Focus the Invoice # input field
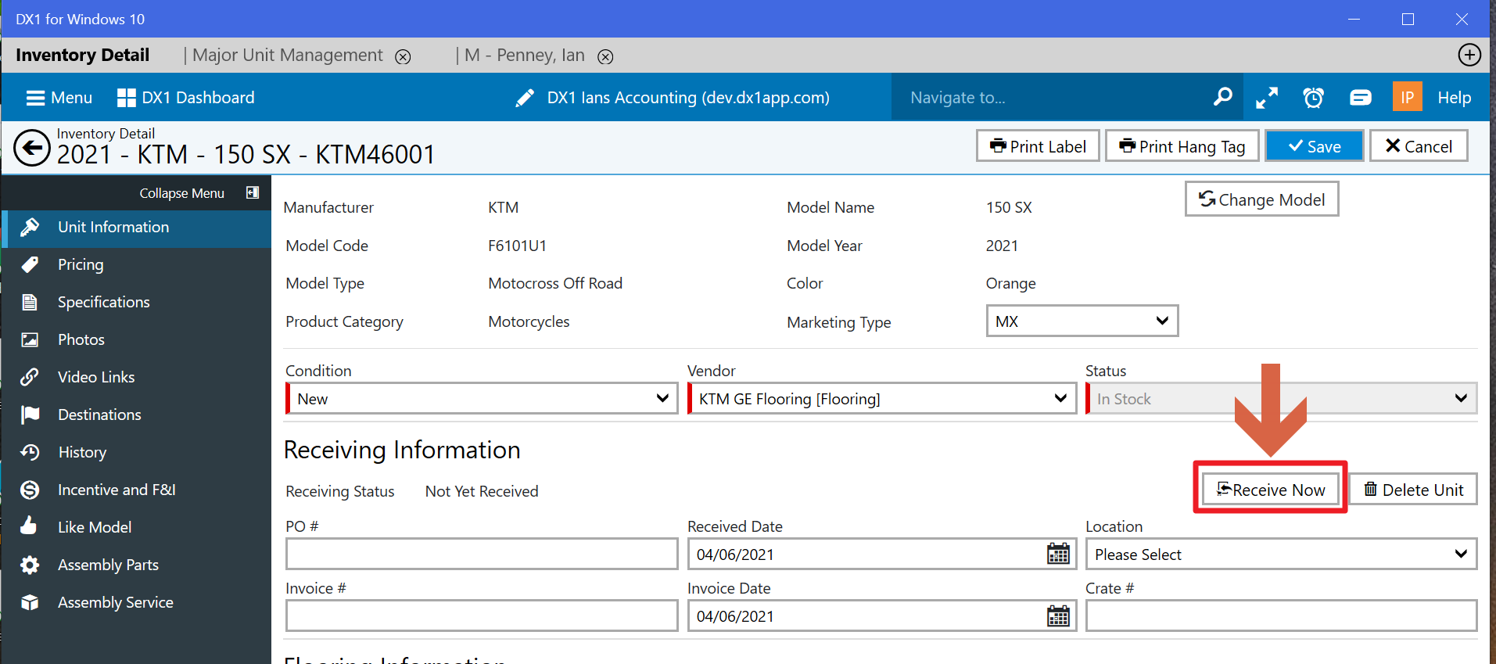This screenshot has width=1496, height=664. click(482, 616)
